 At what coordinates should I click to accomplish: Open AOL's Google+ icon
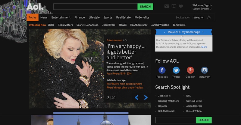[190, 70]
